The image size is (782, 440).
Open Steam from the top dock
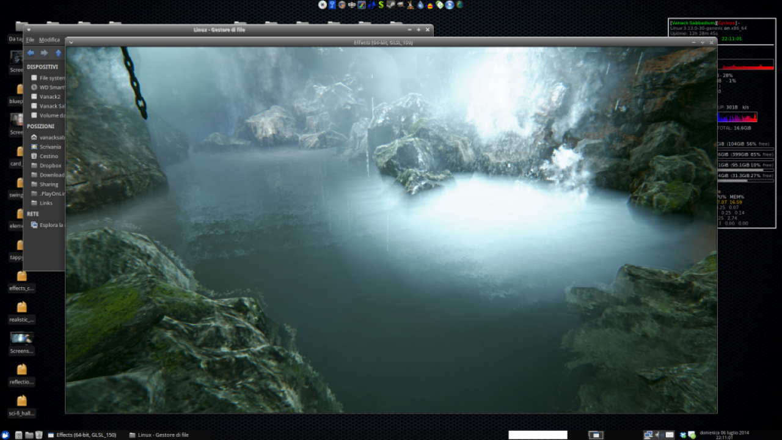(x=391, y=4)
